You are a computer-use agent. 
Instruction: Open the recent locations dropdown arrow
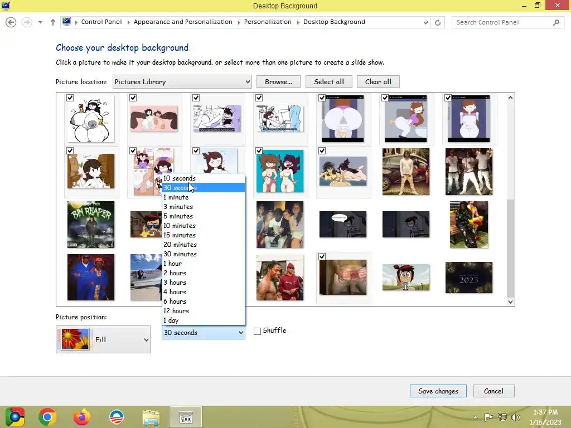pyautogui.click(x=40, y=22)
